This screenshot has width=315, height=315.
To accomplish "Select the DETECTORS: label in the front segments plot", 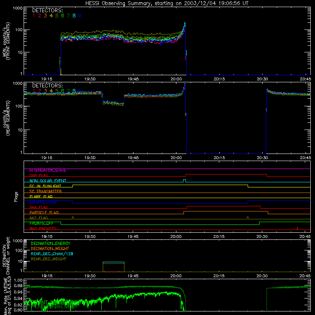I will 48,10.
